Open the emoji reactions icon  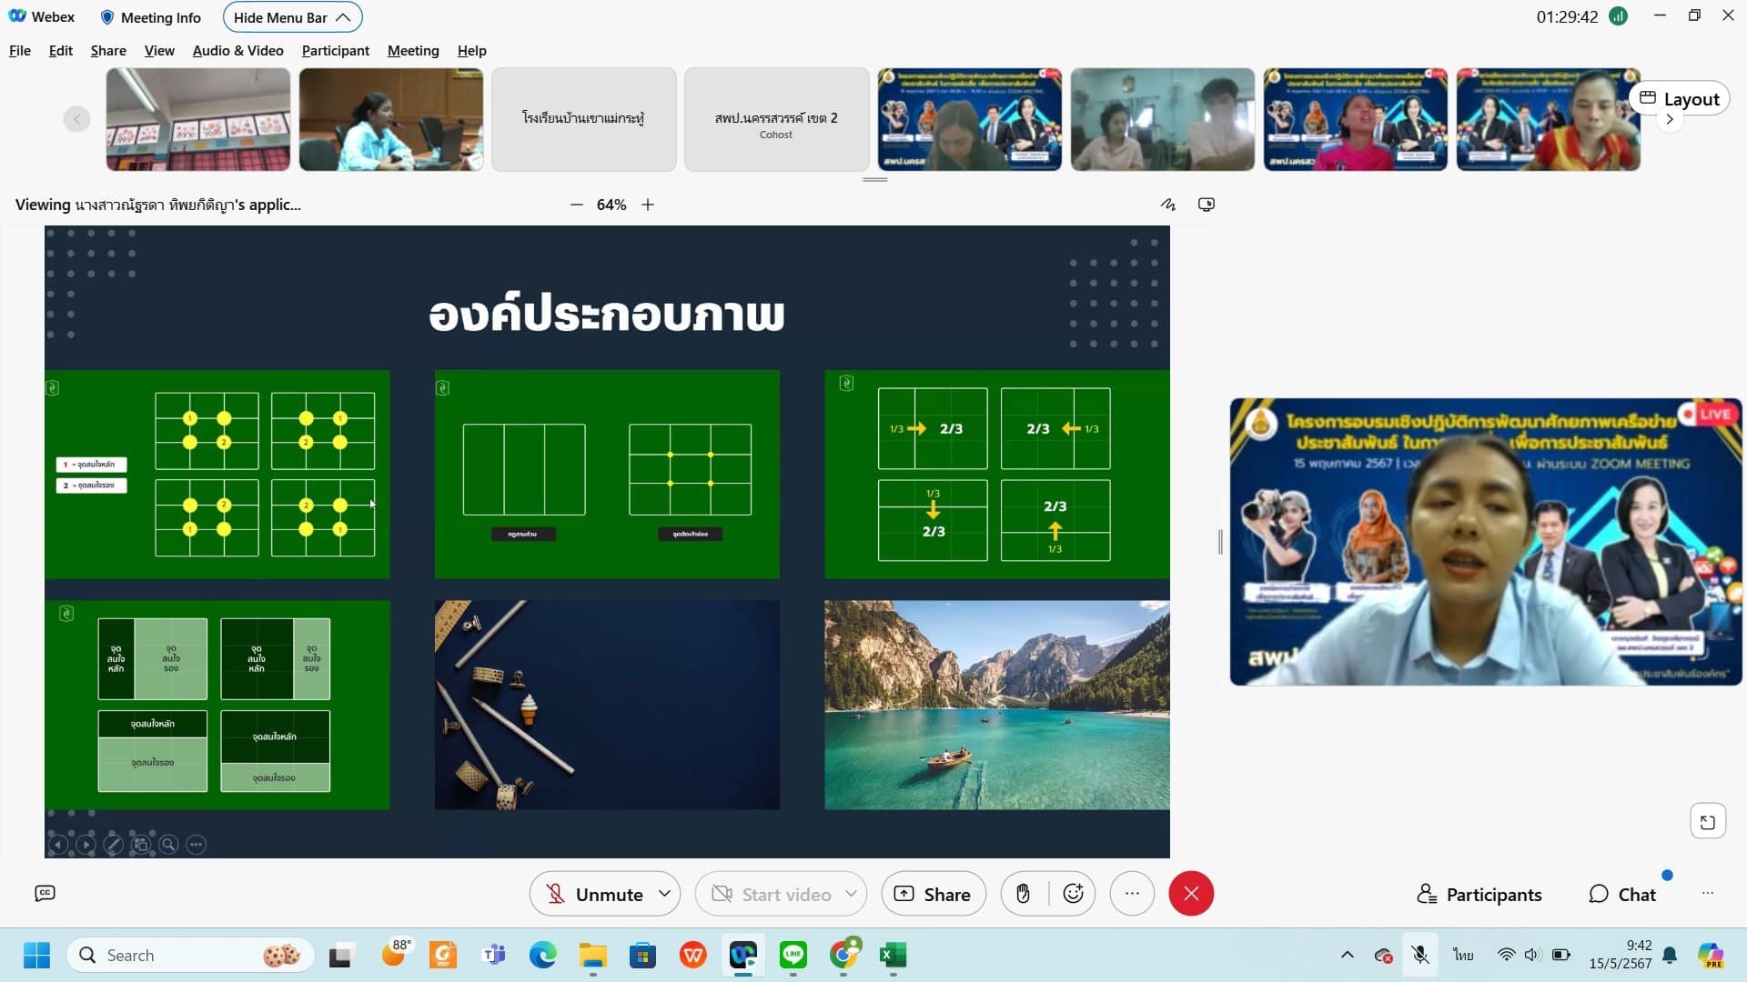[1073, 894]
